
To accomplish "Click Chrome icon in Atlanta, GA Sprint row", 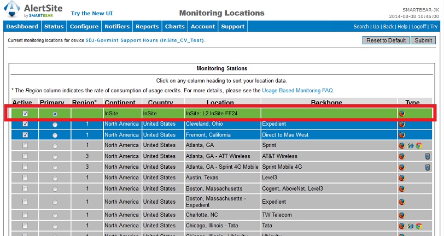I will pyautogui.click(x=419, y=145).
